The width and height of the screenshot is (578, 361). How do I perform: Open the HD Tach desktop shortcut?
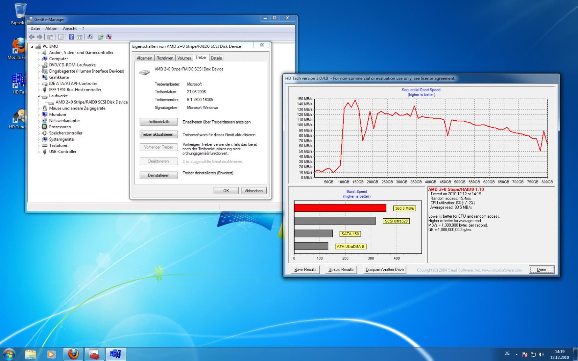pyautogui.click(x=17, y=84)
